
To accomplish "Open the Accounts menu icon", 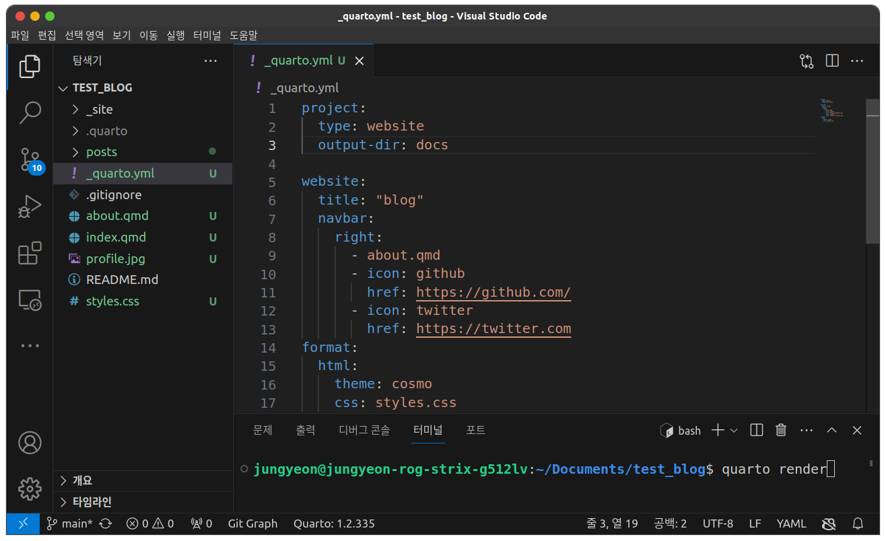I will [x=30, y=442].
